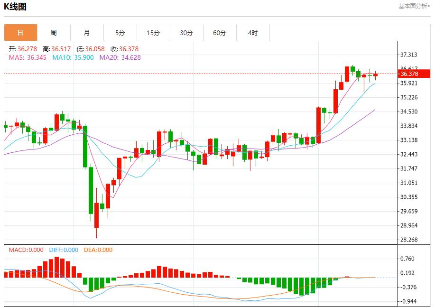Select the blue DIFF indicator label
The width and height of the screenshot is (435, 307).
63,250
